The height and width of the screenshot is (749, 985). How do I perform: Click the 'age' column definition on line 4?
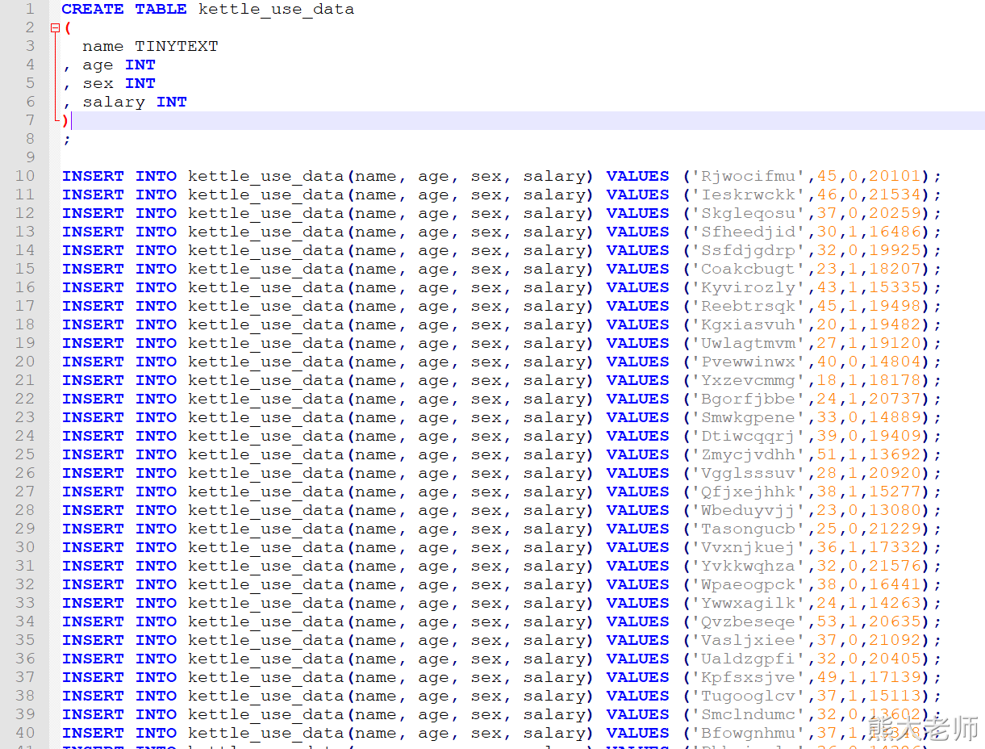pyautogui.click(x=119, y=65)
